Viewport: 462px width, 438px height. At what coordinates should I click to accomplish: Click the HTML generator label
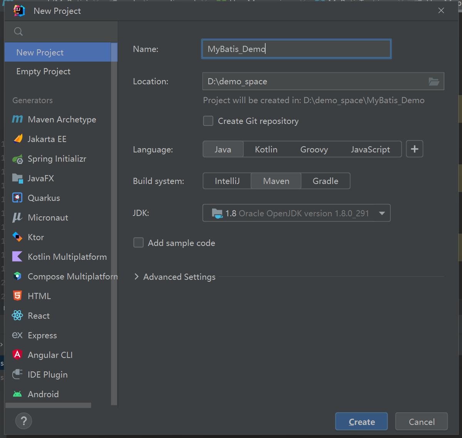39,296
